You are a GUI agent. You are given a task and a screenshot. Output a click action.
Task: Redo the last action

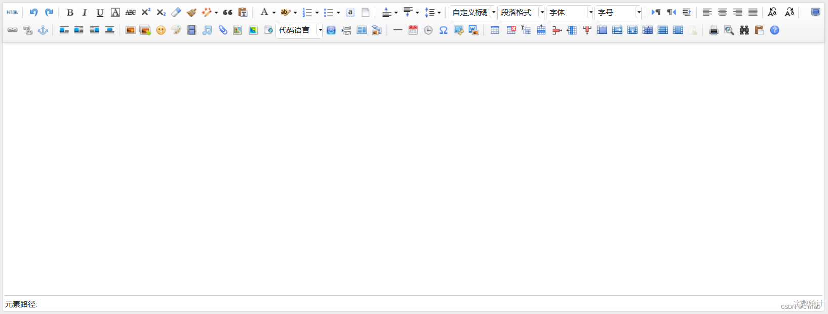point(49,12)
